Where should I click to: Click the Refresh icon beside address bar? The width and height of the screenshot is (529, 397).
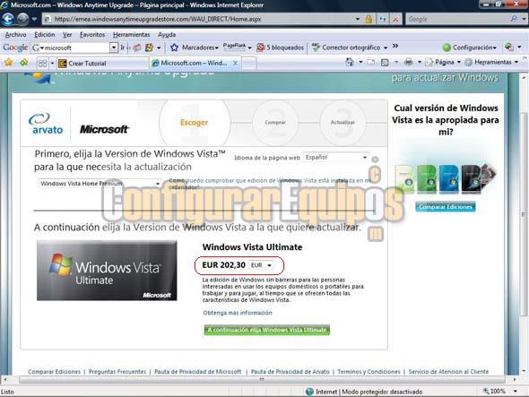coord(383,19)
